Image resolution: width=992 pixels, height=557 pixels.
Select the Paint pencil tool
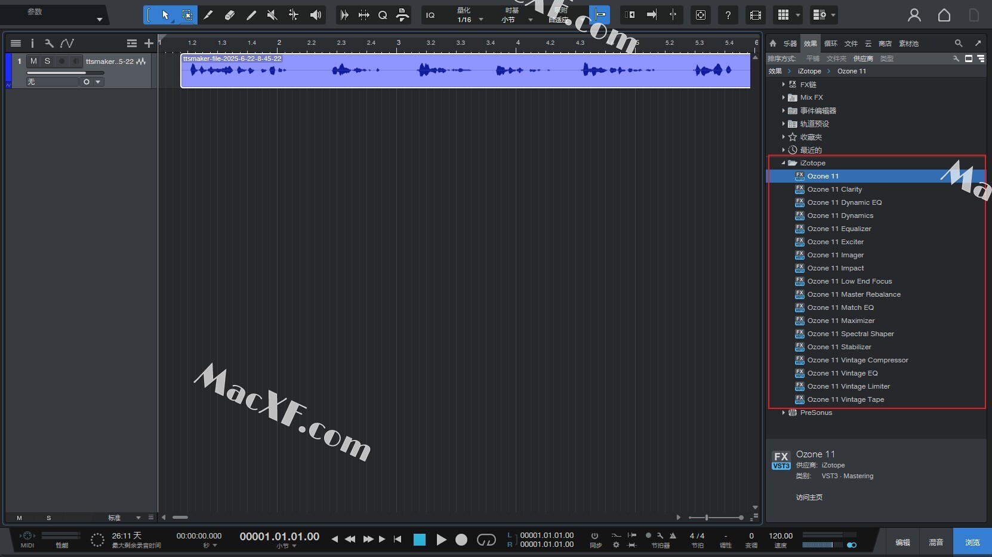pos(251,15)
